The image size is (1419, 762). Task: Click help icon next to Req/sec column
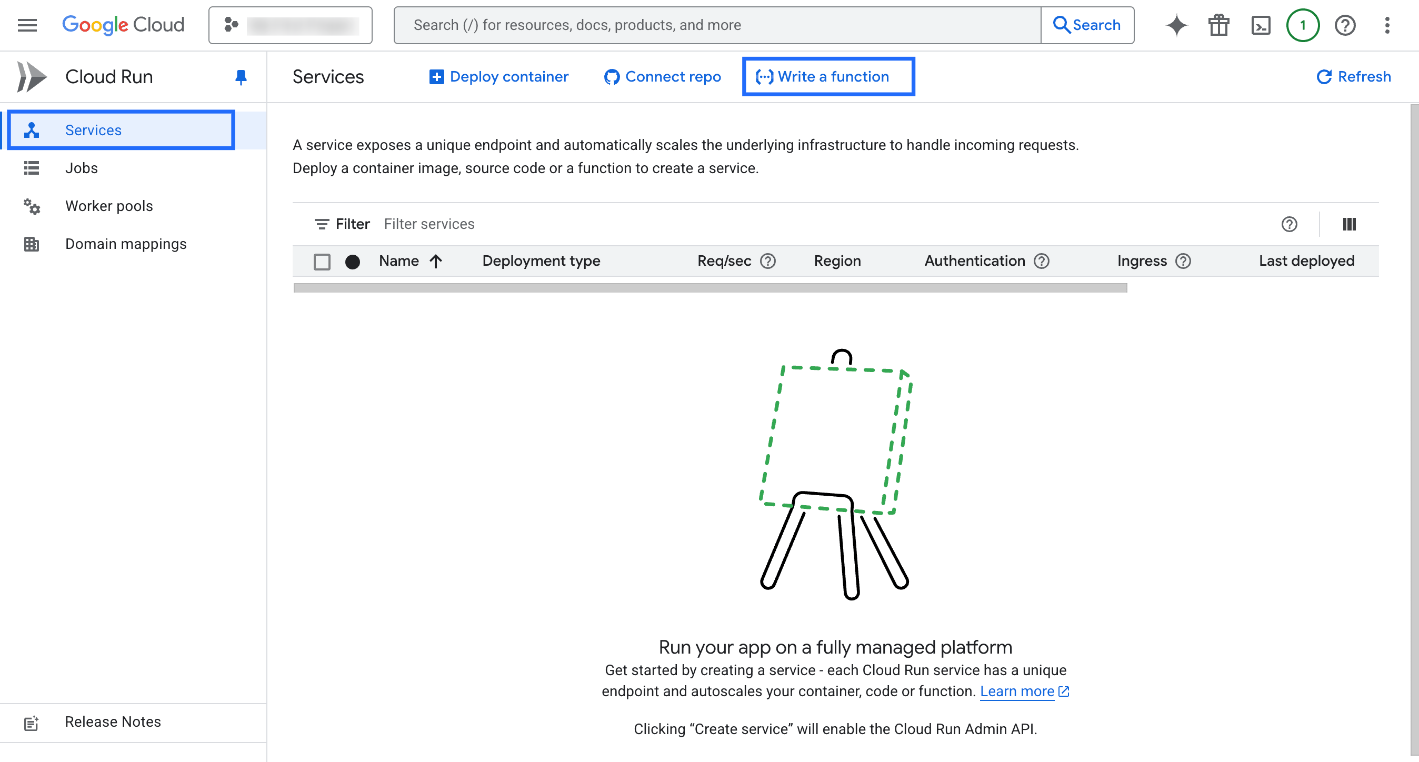click(768, 261)
